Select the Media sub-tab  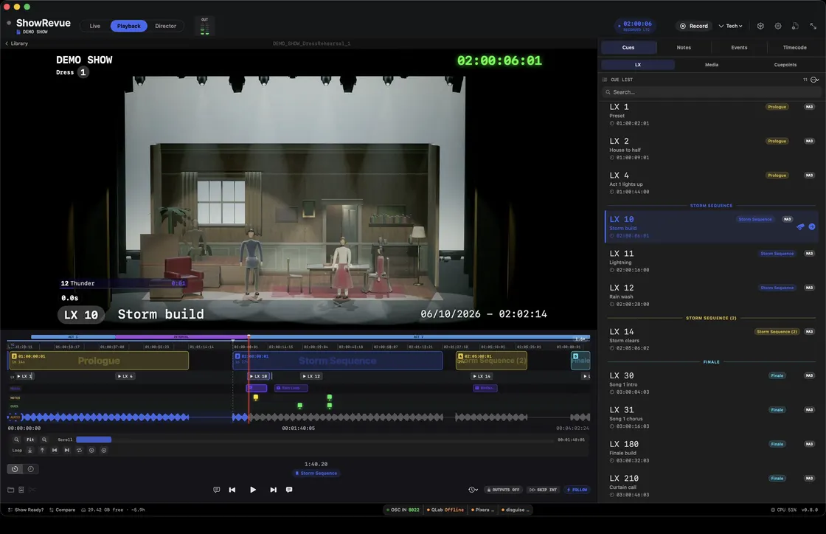(712, 65)
